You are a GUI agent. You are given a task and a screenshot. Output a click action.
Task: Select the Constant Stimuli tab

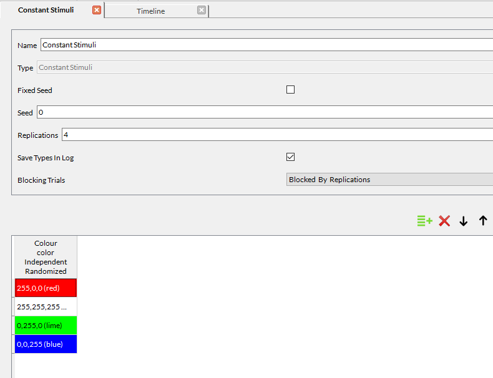(x=46, y=10)
